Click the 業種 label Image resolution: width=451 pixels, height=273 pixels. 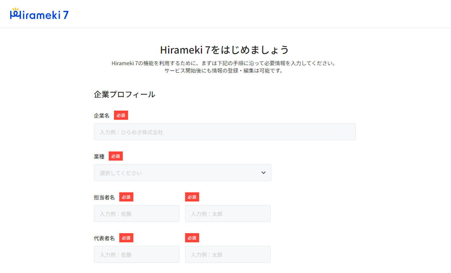pyautogui.click(x=99, y=156)
